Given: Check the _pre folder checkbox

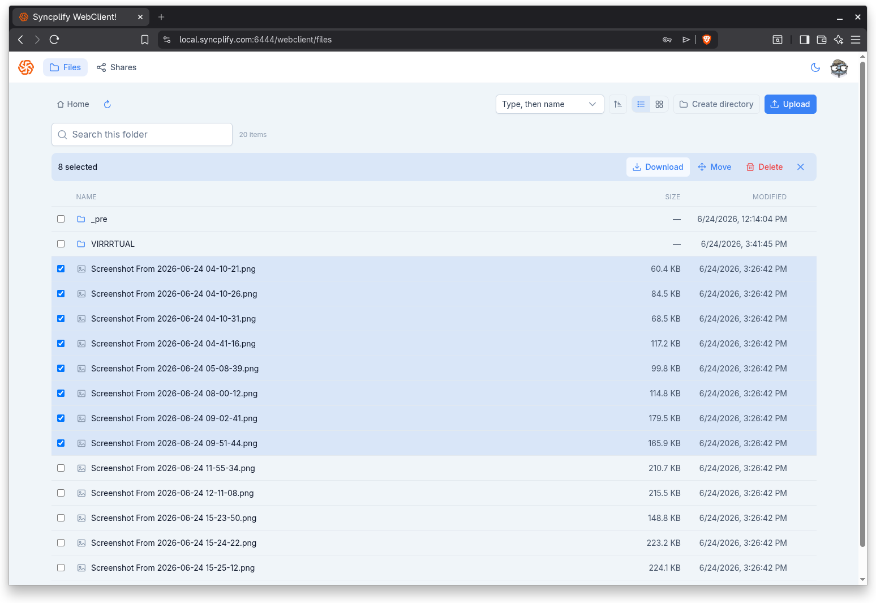Looking at the screenshot, I should 61,219.
